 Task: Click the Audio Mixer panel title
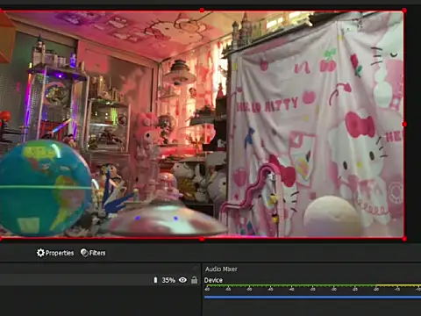click(221, 269)
